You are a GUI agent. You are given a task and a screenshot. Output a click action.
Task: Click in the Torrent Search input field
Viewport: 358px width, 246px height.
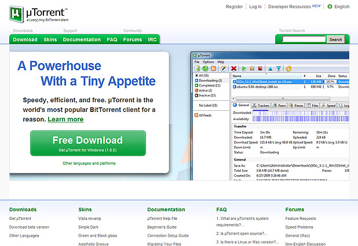point(302,39)
